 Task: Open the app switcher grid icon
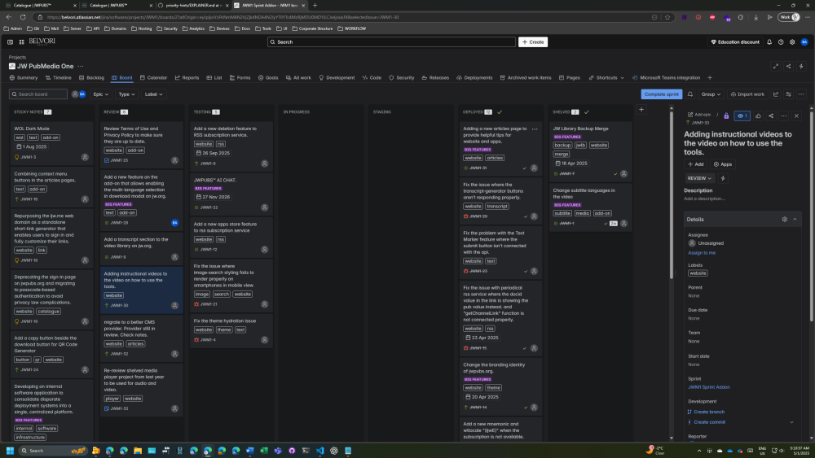[x=22, y=41]
